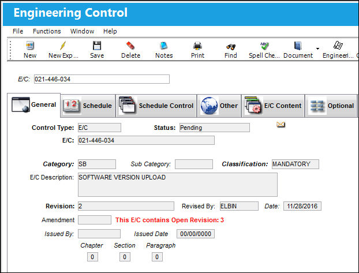This screenshot has width=359, height=273.
Task: Open the Help menu
Action: [x=110, y=31]
